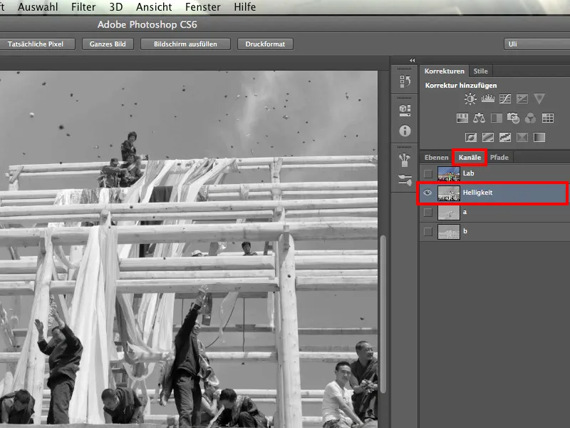
Task: Switch to the Kanäle tab
Action: coord(470,157)
